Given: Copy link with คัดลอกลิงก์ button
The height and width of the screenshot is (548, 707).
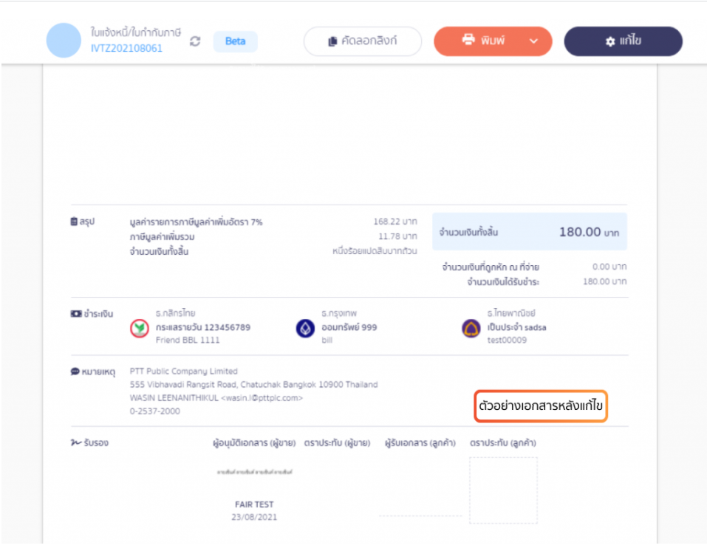Looking at the screenshot, I should tap(362, 41).
